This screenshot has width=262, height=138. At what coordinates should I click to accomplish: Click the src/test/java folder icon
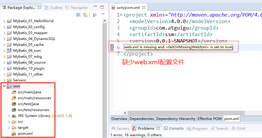(14, 104)
